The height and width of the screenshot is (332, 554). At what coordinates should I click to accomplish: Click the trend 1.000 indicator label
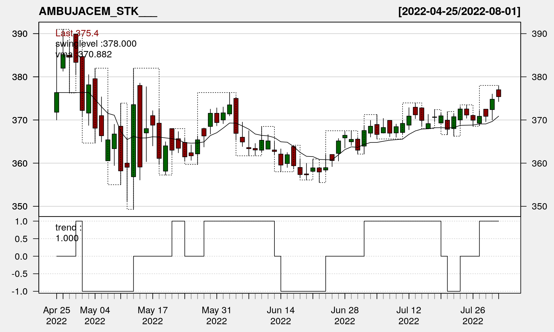tap(68, 233)
